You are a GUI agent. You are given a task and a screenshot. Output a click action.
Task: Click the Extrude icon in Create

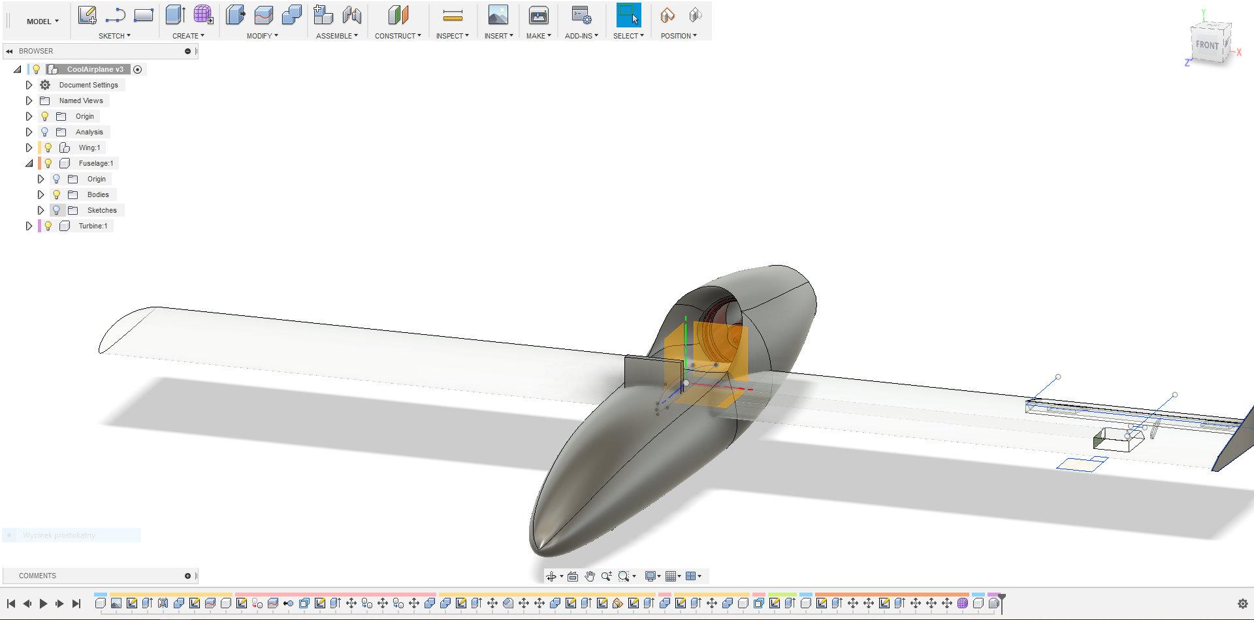175,15
